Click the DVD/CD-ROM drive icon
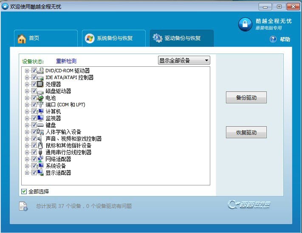302x233 pixels. [40, 71]
